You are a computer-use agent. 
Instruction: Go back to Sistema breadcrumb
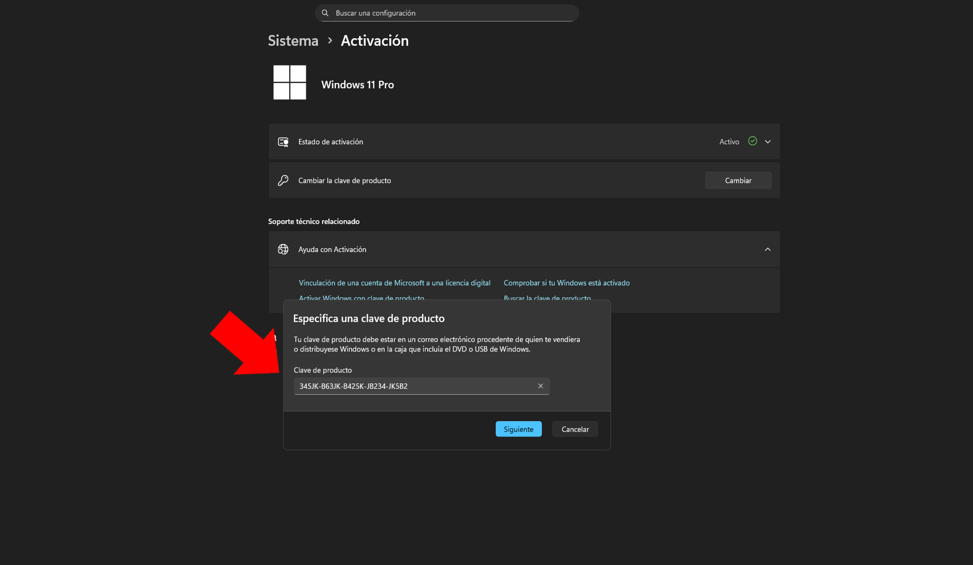(293, 41)
